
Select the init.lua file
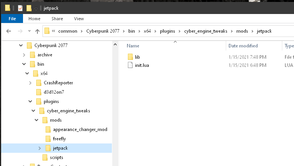pos(142,65)
